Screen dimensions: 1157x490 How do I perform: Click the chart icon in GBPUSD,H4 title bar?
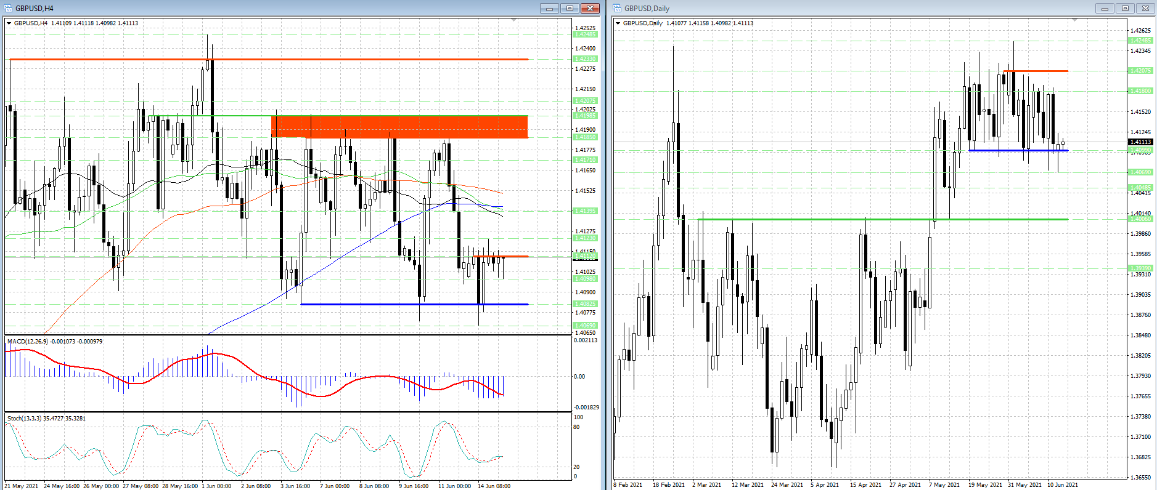[9, 8]
